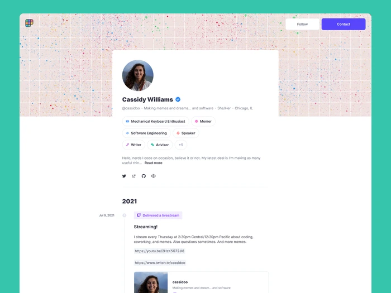Open the external website link icon
The image size is (391, 293).
coord(134,176)
